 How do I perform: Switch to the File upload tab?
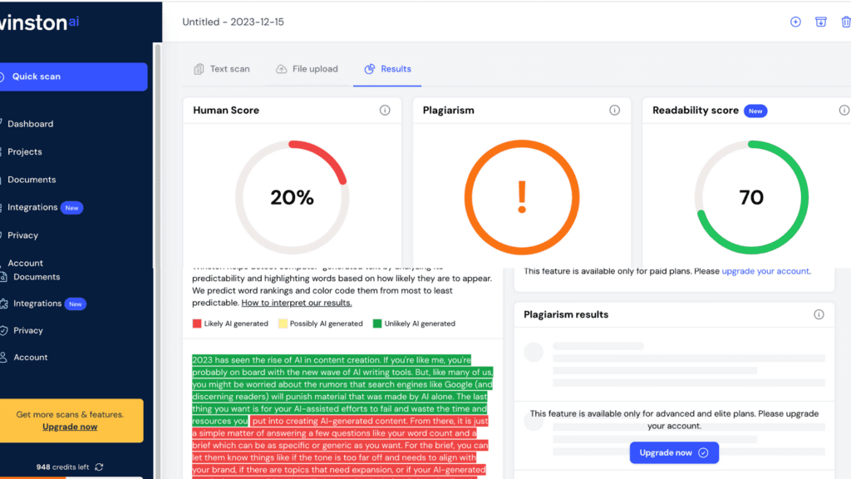[307, 69]
